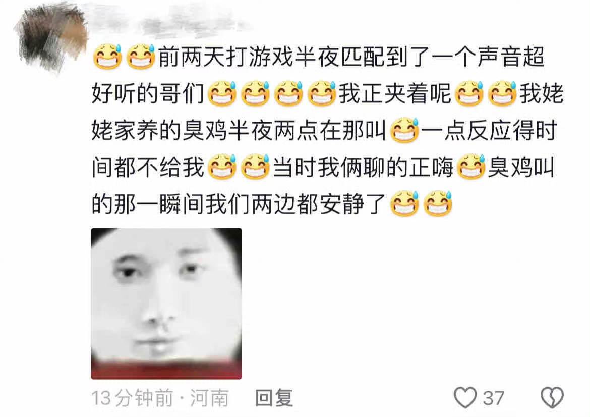The width and height of the screenshot is (590, 417).
Task: Tap the like count 37
Action: [x=494, y=398]
